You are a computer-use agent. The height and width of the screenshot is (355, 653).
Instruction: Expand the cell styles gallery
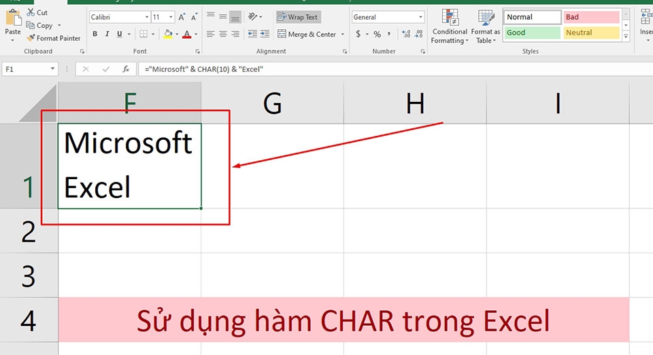click(626, 37)
